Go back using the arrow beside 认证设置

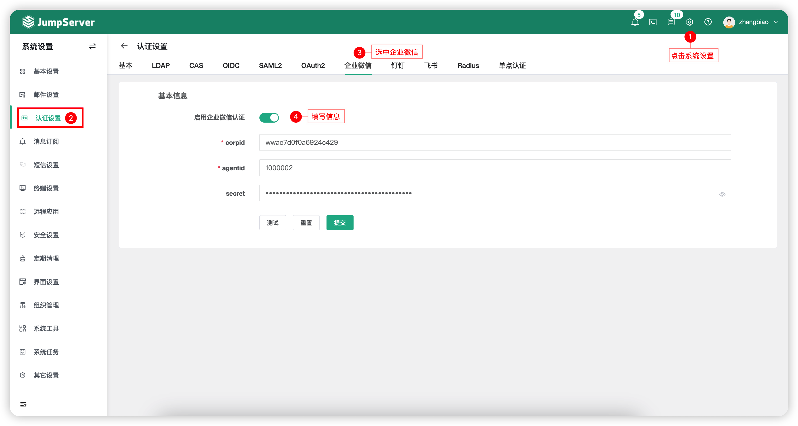coord(124,46)
